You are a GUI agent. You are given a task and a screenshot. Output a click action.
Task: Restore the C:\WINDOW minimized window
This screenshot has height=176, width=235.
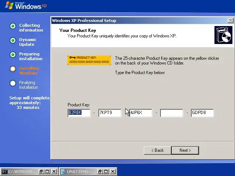41,171
